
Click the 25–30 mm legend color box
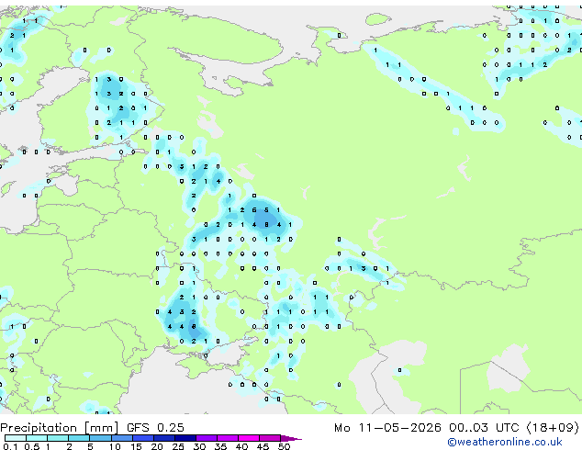[x=185, y=438]
